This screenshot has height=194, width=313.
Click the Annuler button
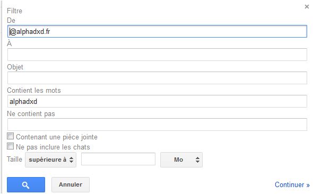(x=71, y=184)
